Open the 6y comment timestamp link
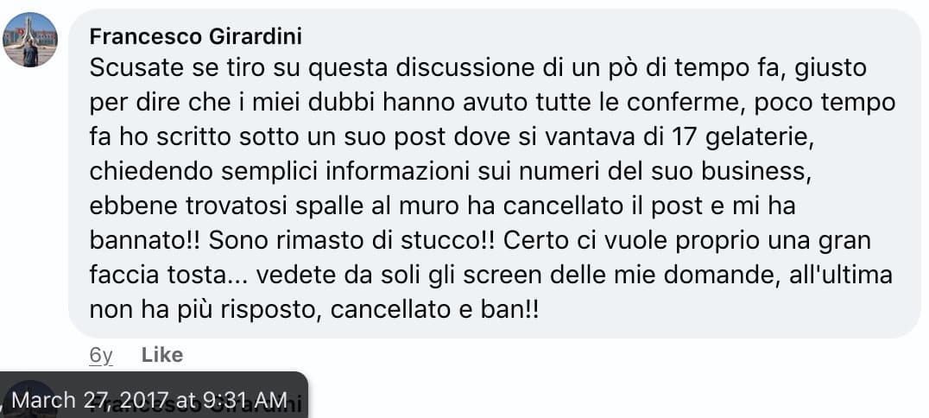This screenshot has width=929, height=418. [x=101, y=356]
